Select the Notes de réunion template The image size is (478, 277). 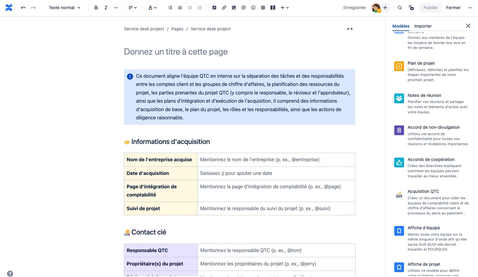(432, 104)
